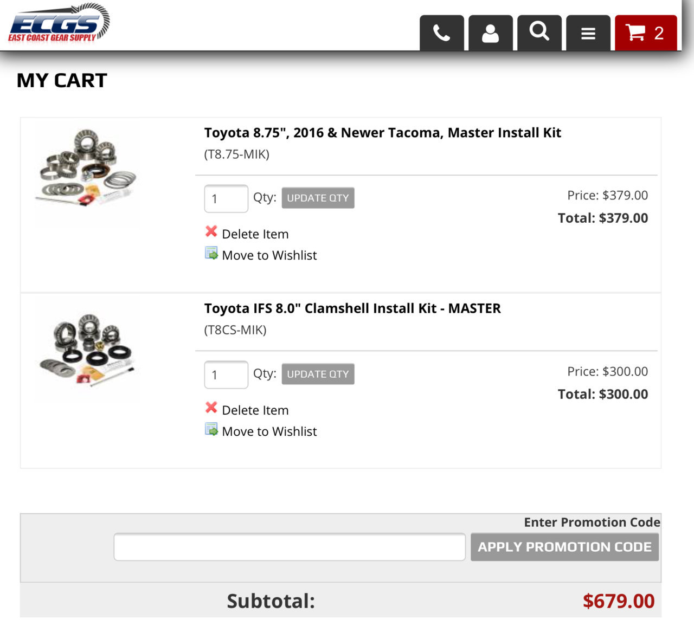
Task: View the Clamshell install kit product thumbnail
Action: coord(87,349)
